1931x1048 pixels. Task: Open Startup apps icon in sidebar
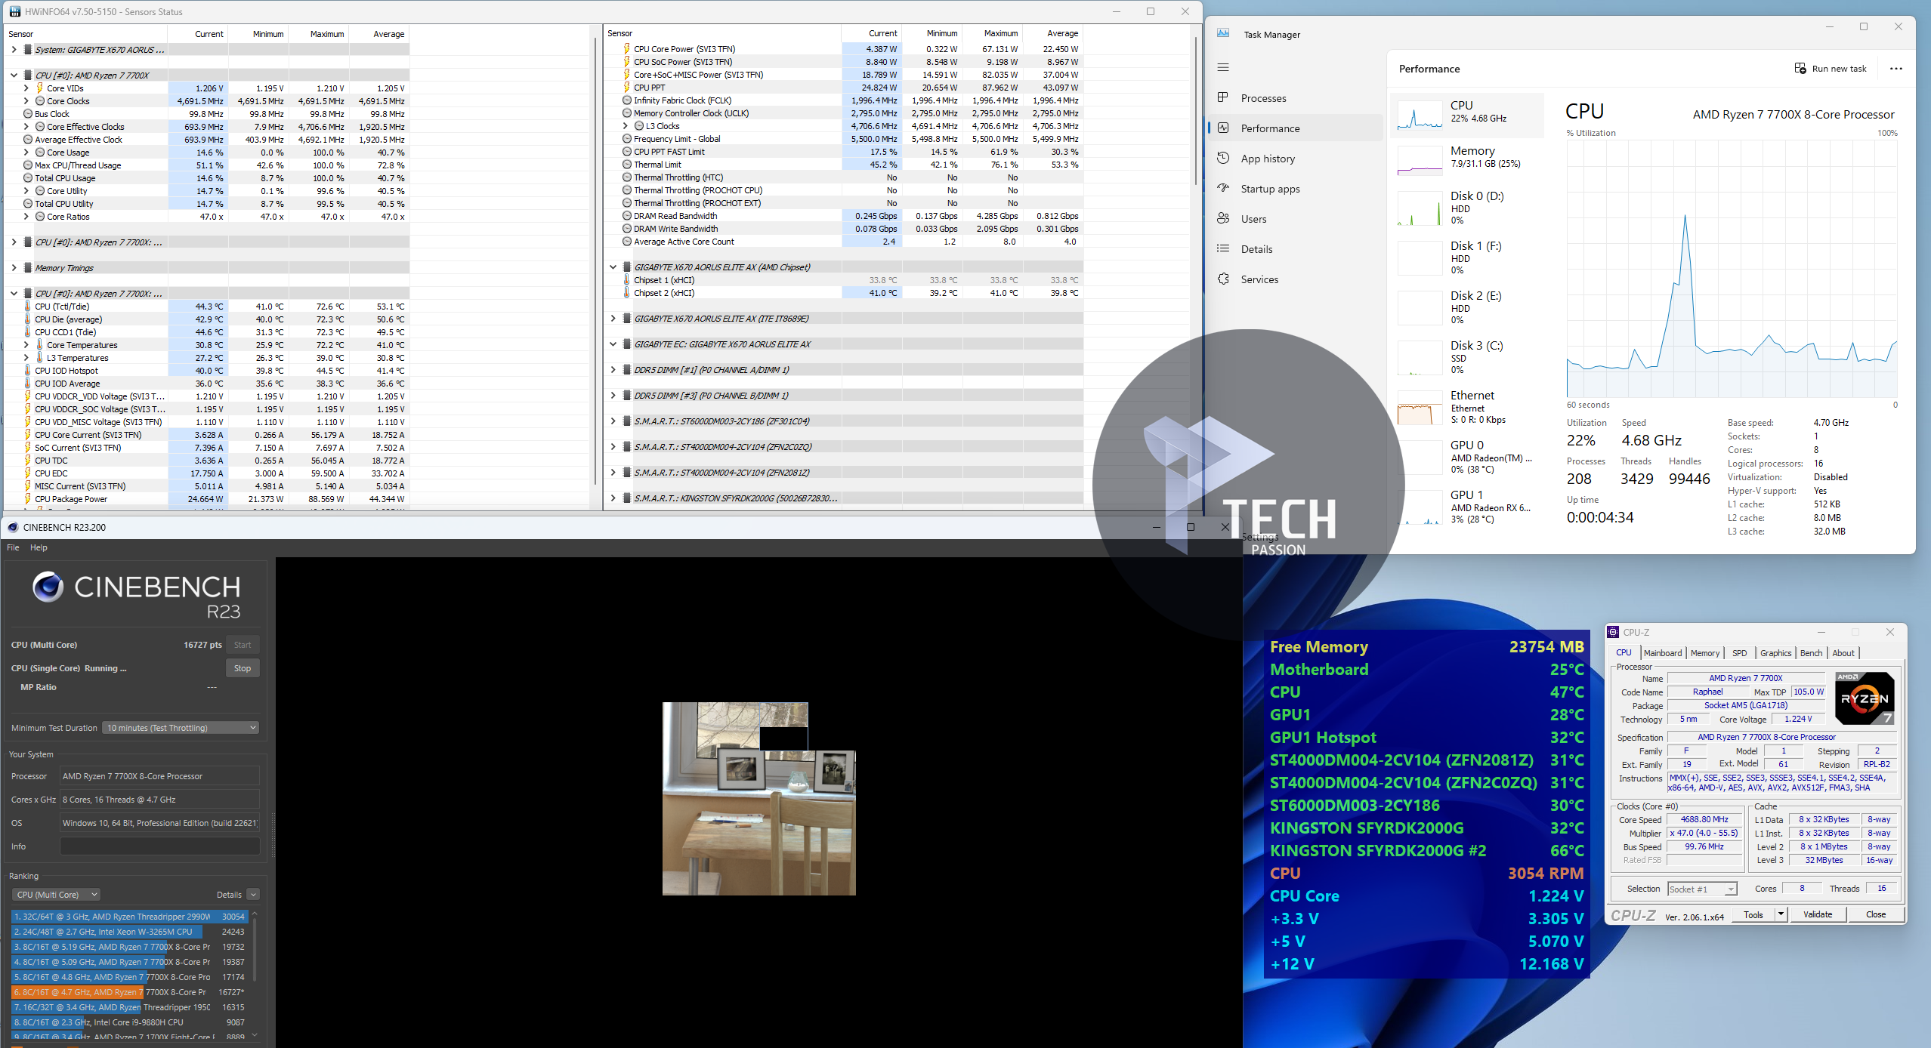tap(1223, 188)
